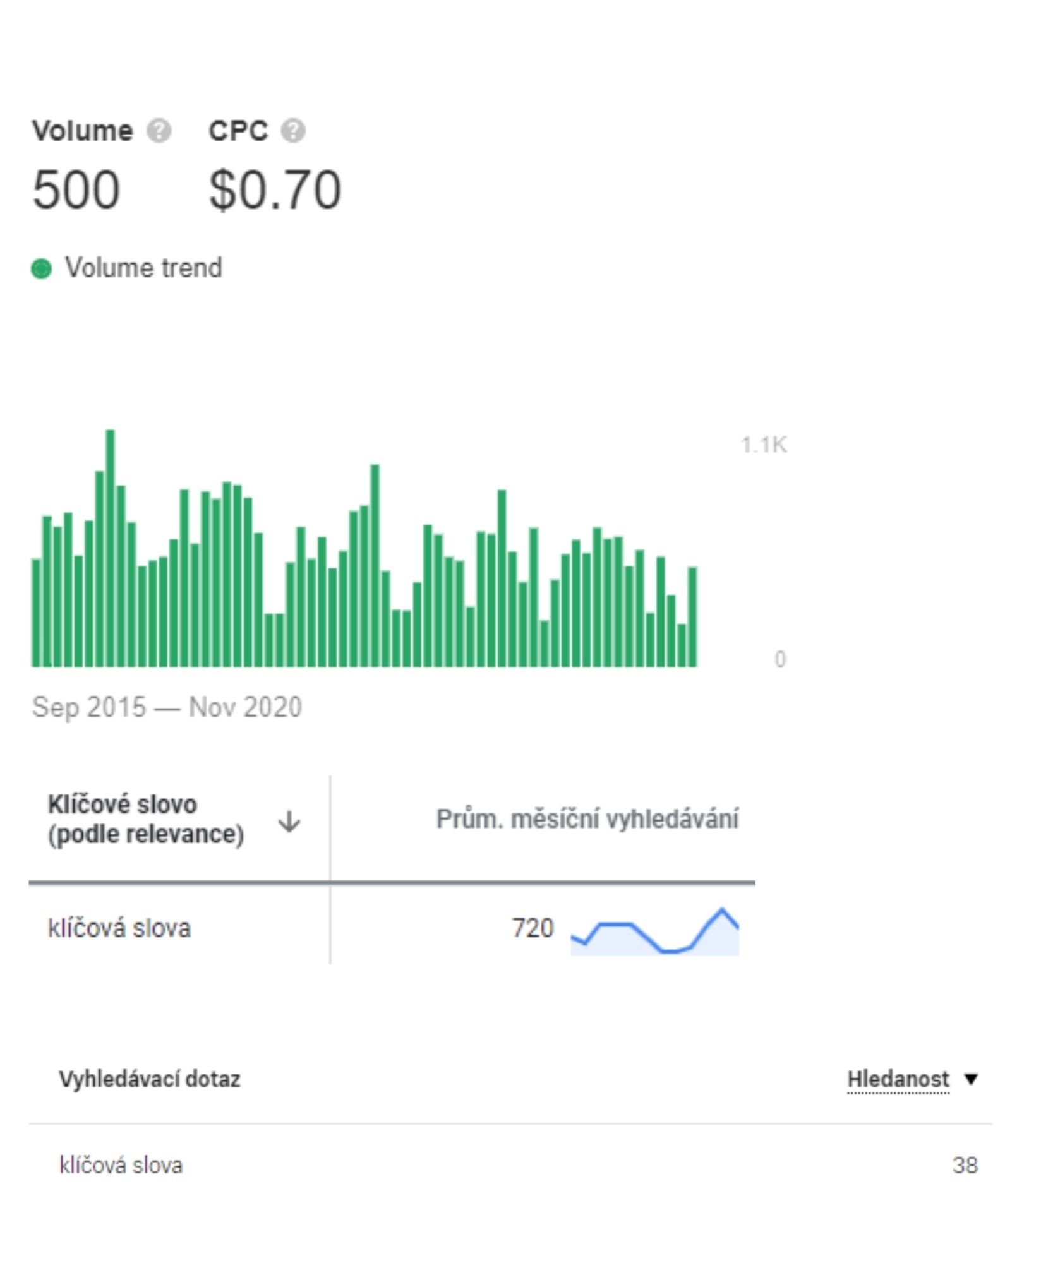
Task: Click the CPC help question-mark icon
Action: click(x=293, y=131)
